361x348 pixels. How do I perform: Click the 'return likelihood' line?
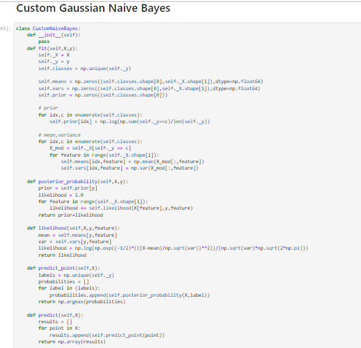tap(62, 255)
